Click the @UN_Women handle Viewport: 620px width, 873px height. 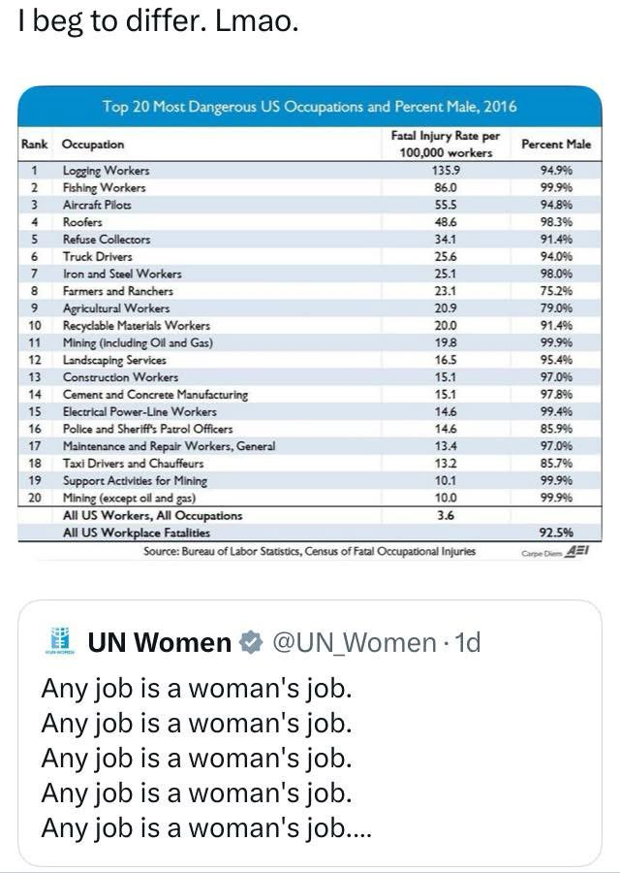(x=353, y=642)
